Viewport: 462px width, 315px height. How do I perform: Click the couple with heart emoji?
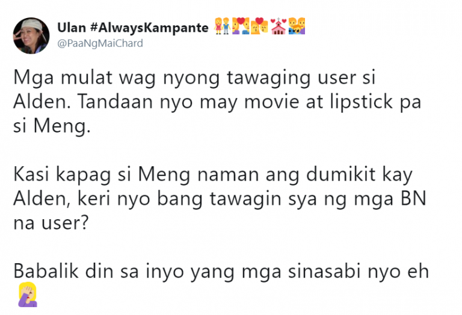pyautogui.click(x=241, y=28)
